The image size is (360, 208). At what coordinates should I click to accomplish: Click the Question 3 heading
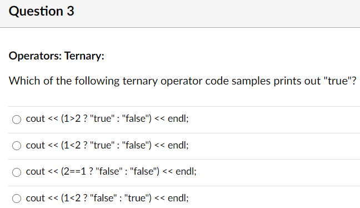coord(41,11)
